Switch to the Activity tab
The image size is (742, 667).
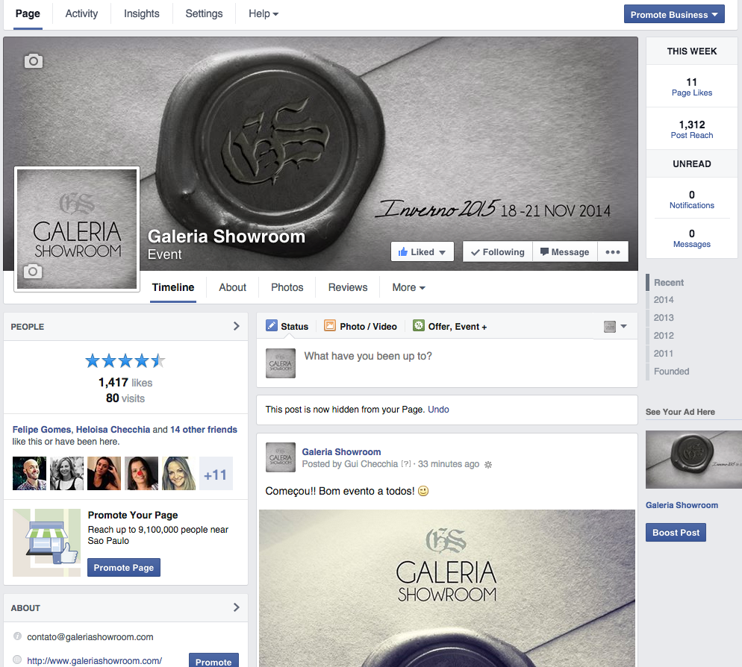pos(81,13)
